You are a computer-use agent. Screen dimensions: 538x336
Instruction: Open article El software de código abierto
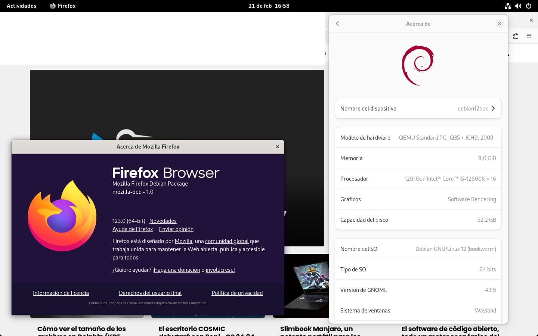coord(450,331)
